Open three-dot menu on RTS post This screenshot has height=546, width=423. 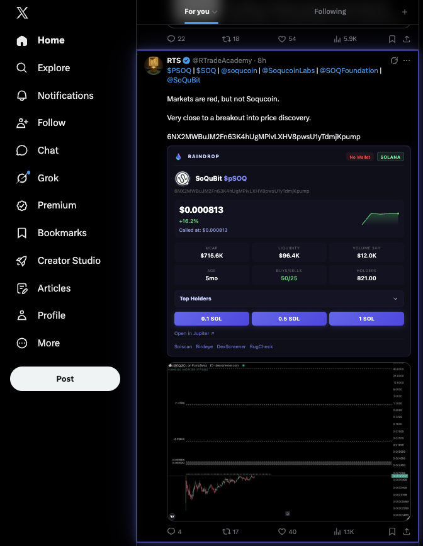pos(406,60)
